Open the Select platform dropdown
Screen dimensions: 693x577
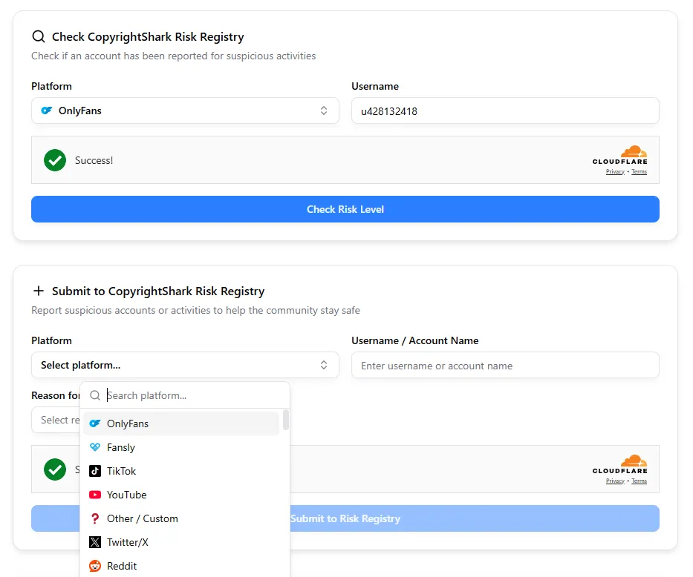coord(185,365)
